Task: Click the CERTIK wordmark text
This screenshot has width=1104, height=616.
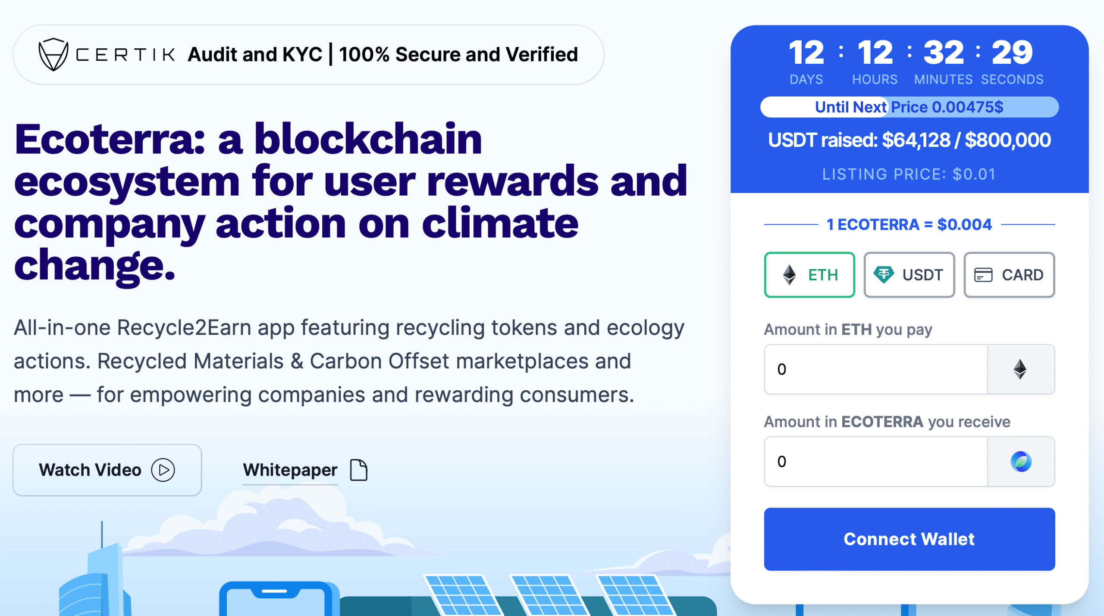Action: [125, 55]
